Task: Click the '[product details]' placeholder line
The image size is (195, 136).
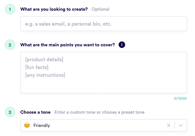Action: click(44, 60)
